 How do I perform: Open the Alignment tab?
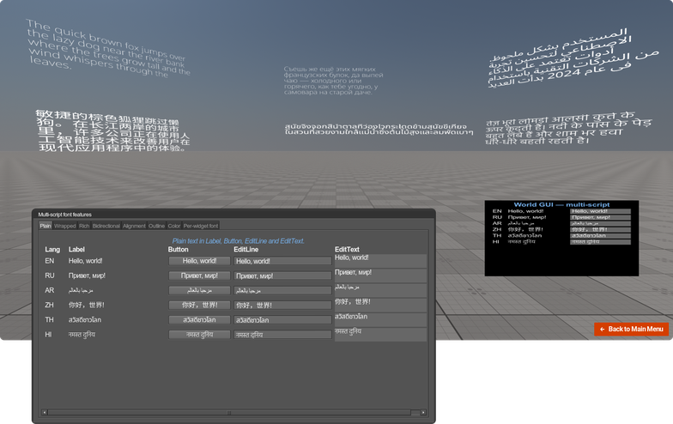click(134, 226)
